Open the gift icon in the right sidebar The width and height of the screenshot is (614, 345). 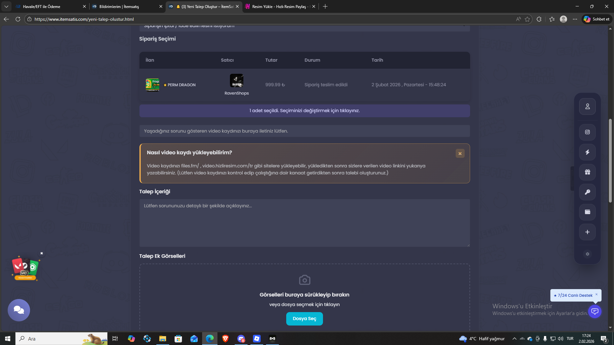(587, 172)
